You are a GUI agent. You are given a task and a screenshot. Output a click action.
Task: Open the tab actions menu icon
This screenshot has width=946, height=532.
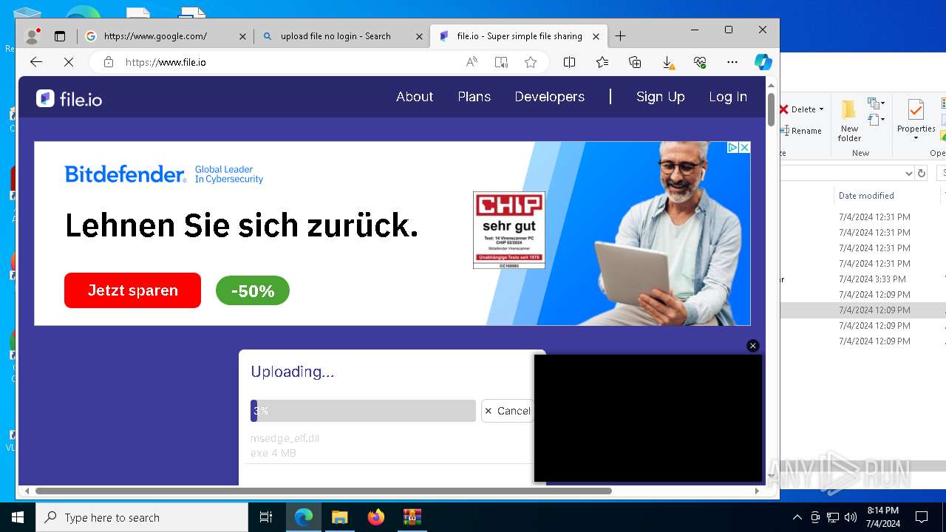(x=60, y=36)
